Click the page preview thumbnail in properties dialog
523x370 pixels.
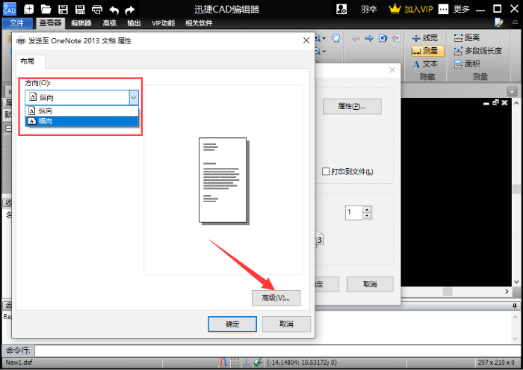click(x=224, y=181)
